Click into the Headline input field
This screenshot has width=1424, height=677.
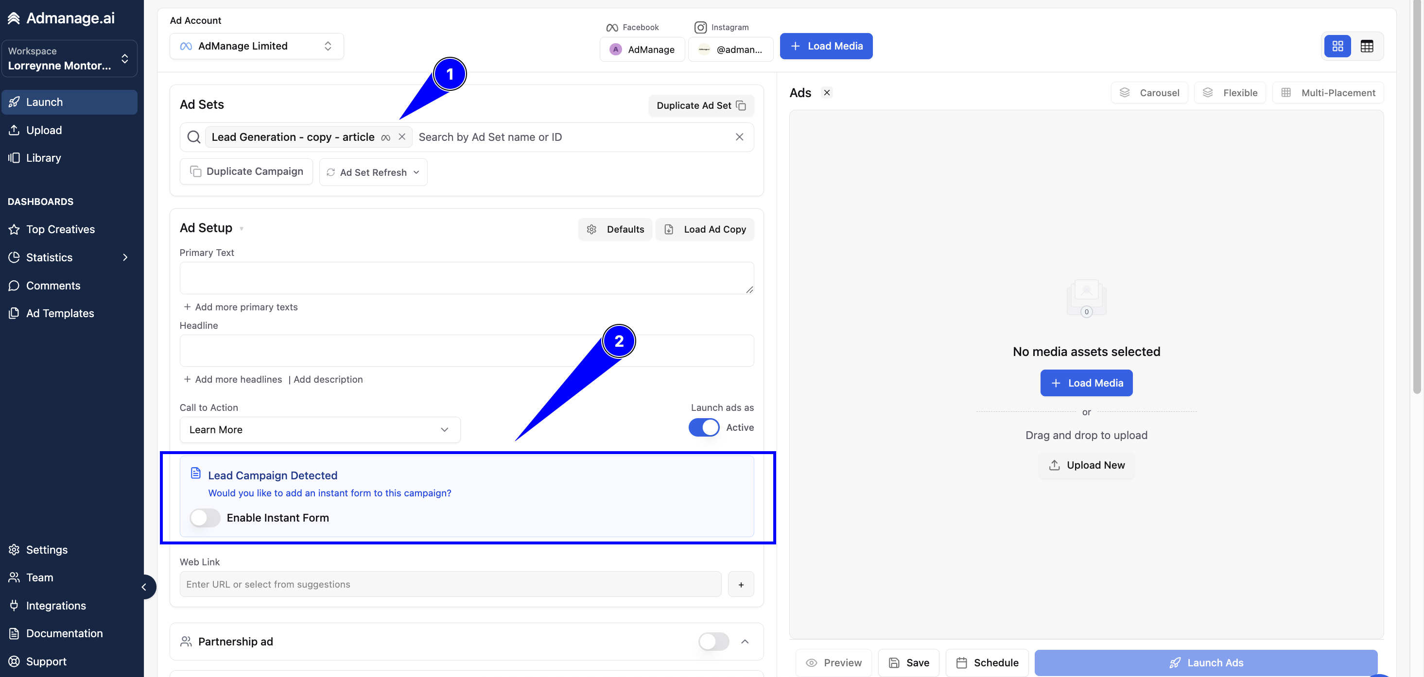tap(467, 351)
